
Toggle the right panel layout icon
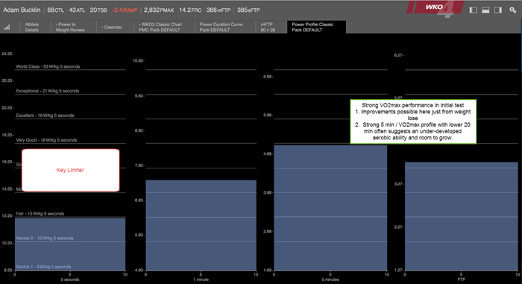tap(498, 10)
